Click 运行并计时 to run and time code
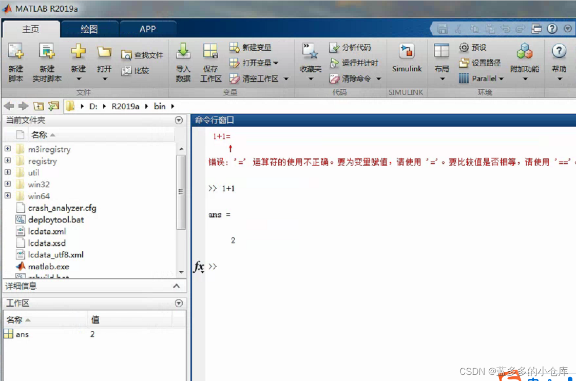576x381 pixels. pyautogui.click(x=361, y=63)
